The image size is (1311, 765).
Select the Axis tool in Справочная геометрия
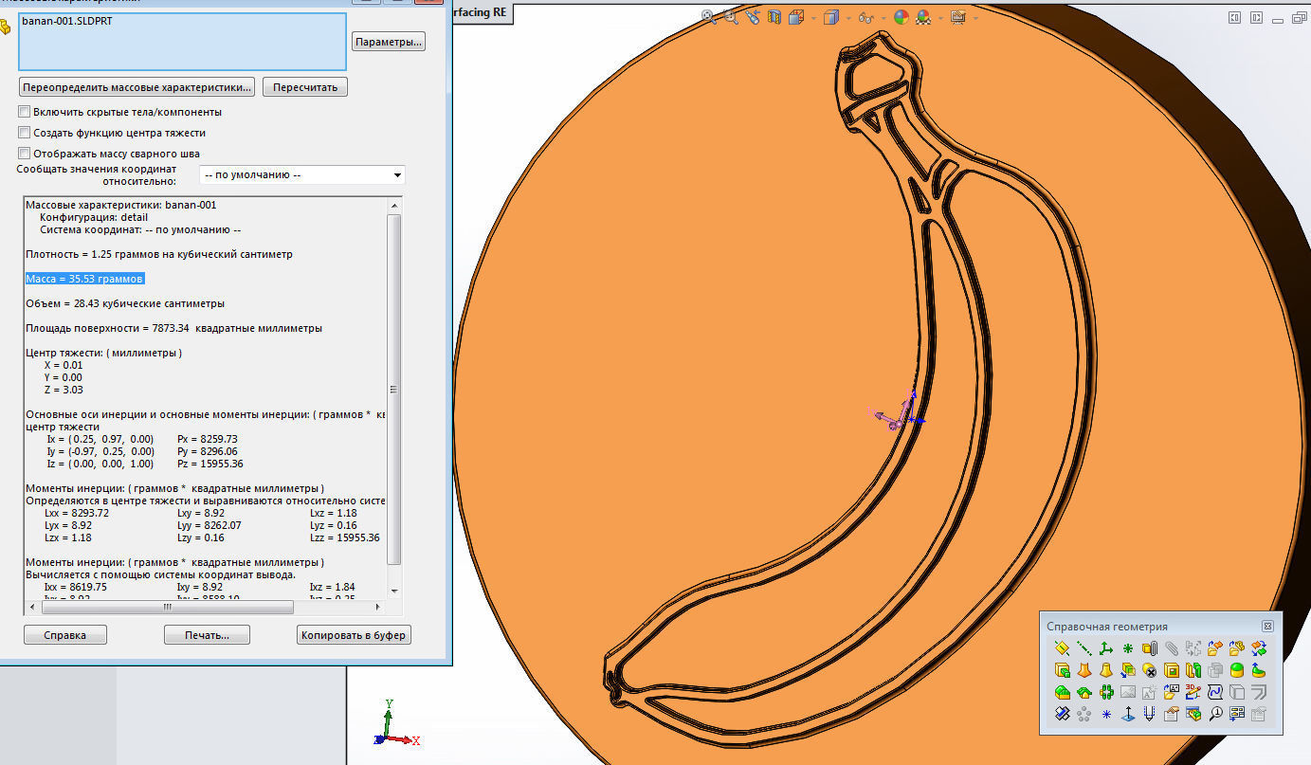1084,648
